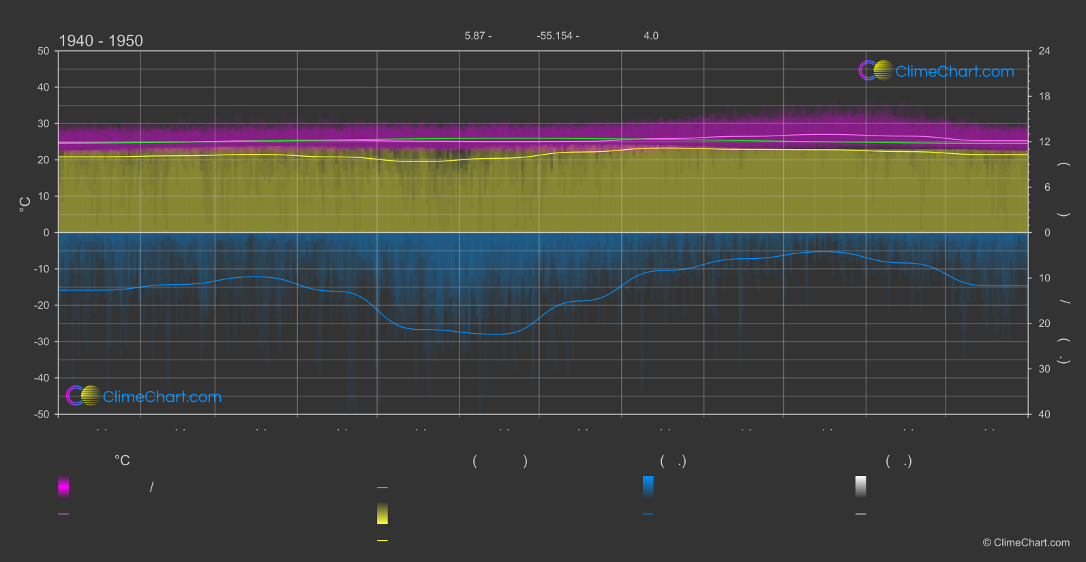Toggle the yellow line legend marker
1086x562 pixels.
382,541
